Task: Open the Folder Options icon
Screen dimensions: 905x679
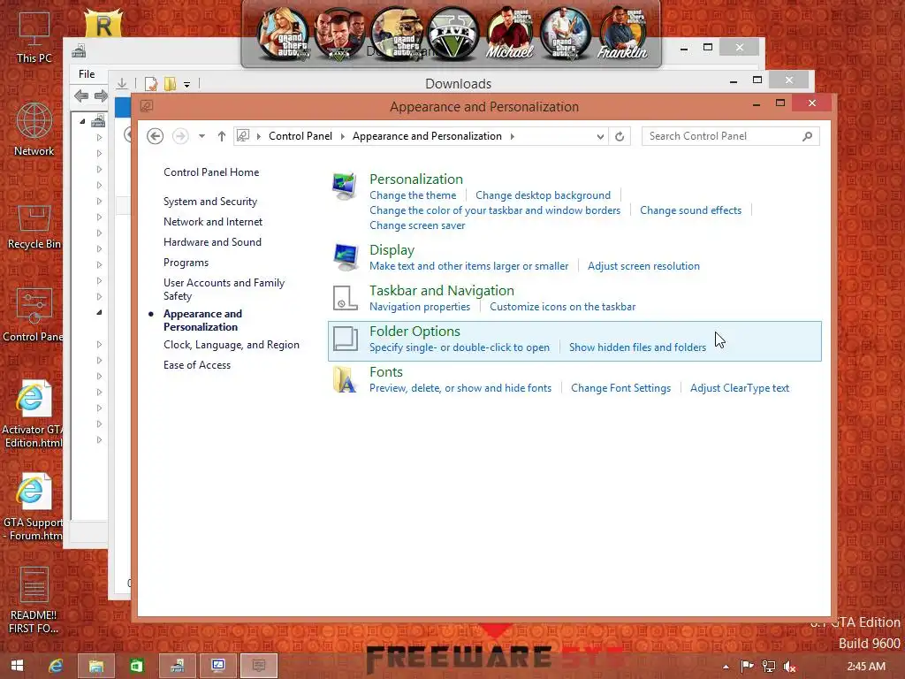Action: point(346,339)
